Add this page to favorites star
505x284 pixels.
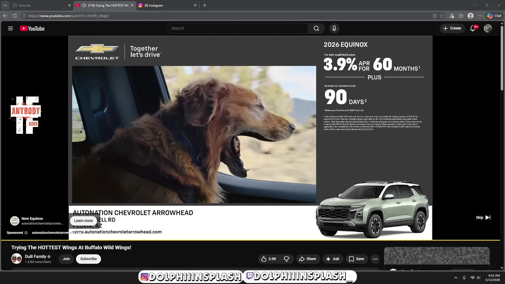442,16
